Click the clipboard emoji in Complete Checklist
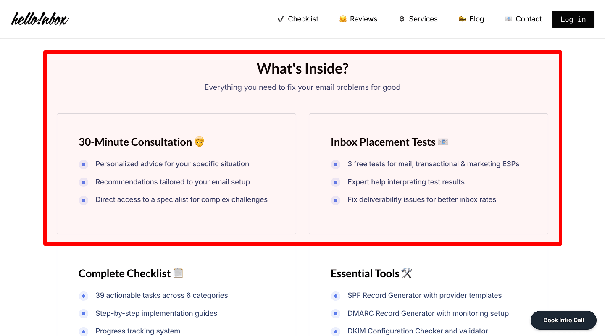Viewport: 605px width, 336px height. [178, 273]
